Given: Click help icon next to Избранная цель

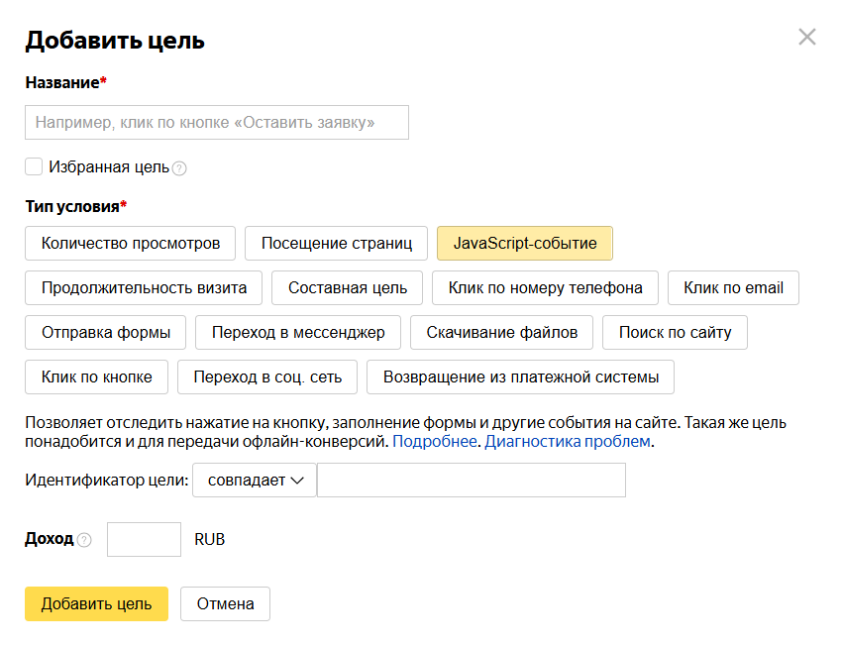Looking at the screenshot, I should (179, 168).
